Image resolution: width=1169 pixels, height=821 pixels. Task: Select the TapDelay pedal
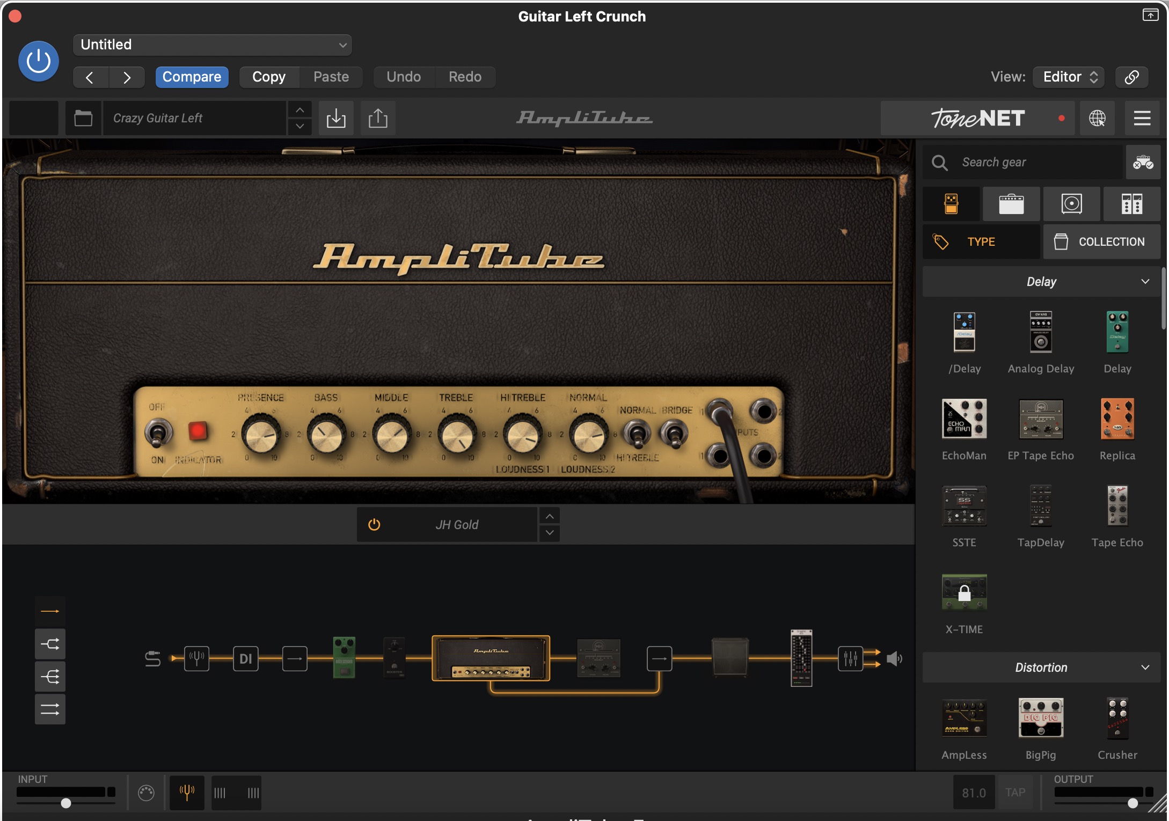(1041, 505)
